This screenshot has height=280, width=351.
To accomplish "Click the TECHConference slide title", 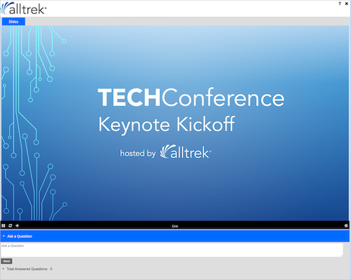I will click(191, 98).
